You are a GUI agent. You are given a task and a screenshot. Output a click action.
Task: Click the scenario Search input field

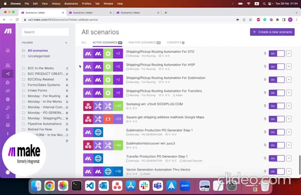click(x=45, y=32)
